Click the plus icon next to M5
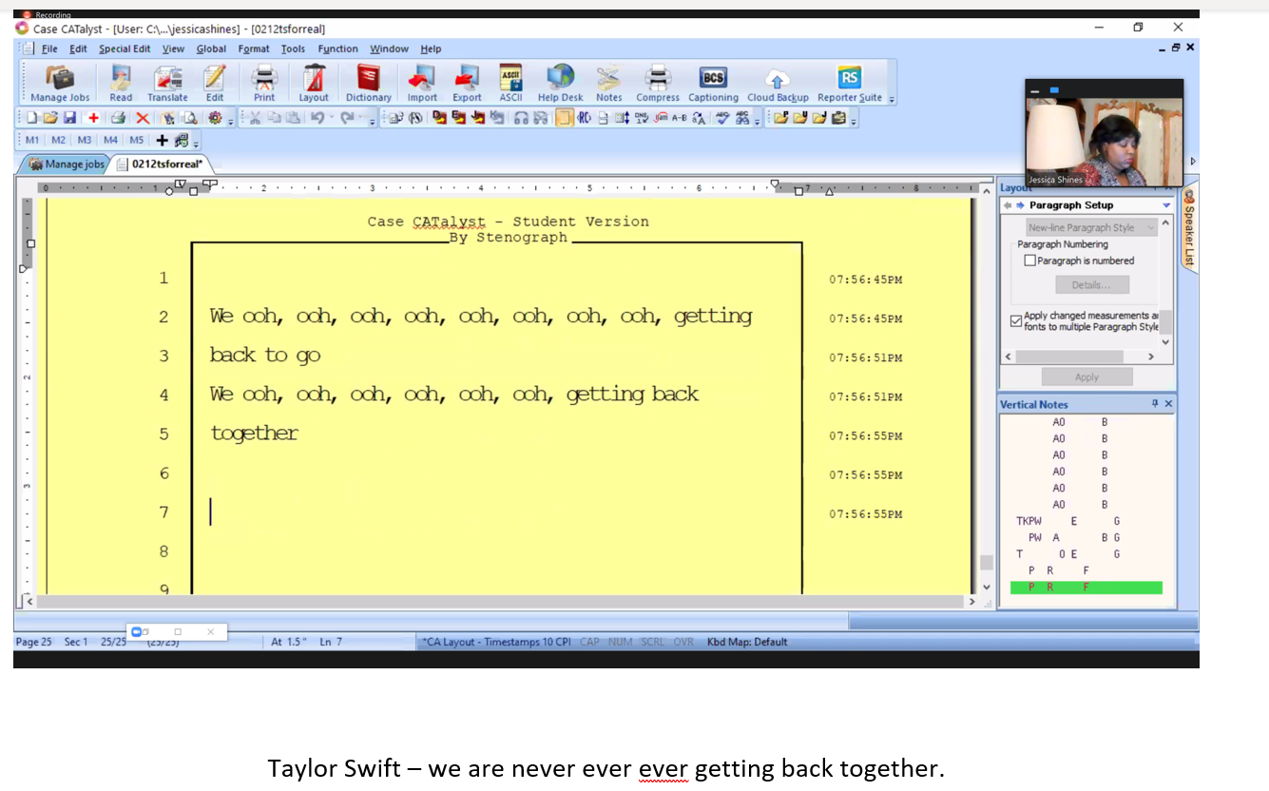This screenshot has height=791, width=1269. [x=163, y=140]
